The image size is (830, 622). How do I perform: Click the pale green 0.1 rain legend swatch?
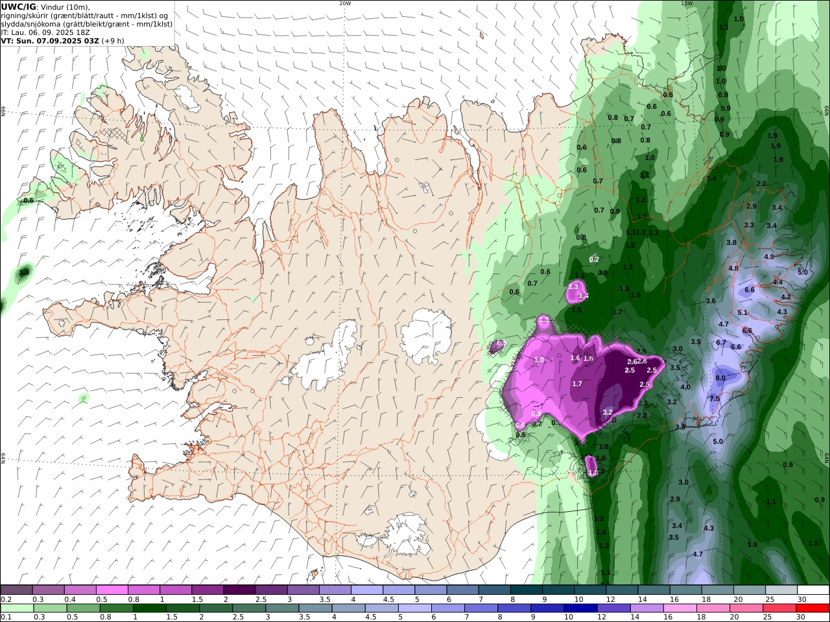pyautogui.click(x=18, y=608)
